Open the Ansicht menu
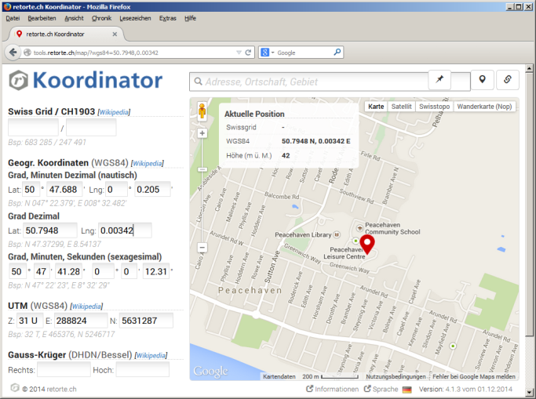This screenshot has height=399, width=536. click(74, 19)
